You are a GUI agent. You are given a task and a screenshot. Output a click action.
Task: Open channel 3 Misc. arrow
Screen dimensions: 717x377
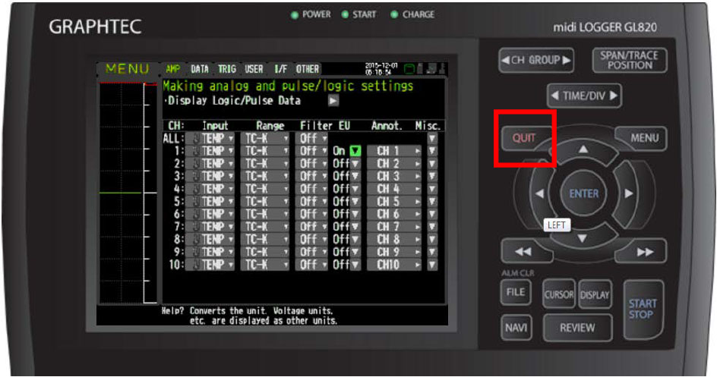point(432,176)
